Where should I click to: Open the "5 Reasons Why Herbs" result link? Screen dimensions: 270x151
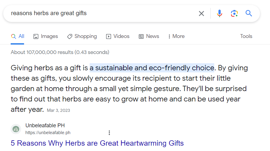97,143
